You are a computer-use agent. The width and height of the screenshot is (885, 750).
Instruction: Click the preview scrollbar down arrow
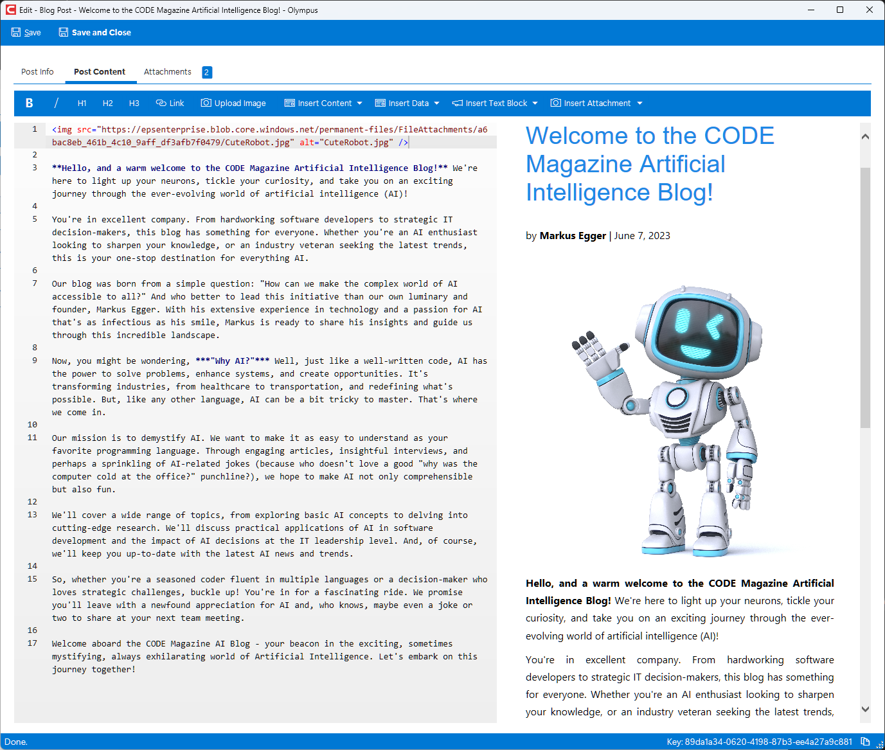(x=865, y=709)
